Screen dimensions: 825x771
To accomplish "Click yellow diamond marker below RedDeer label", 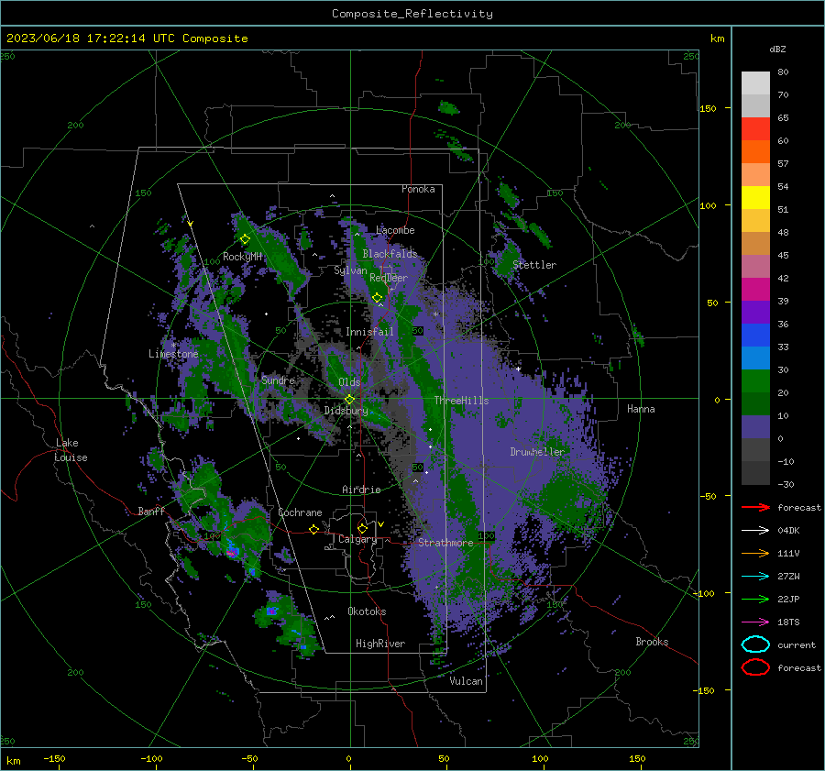I will click(x=378, y=298).
